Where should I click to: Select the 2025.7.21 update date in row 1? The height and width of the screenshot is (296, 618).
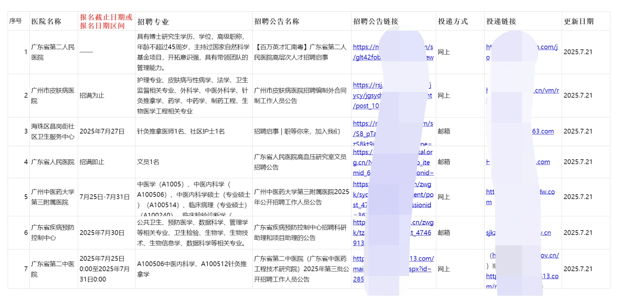pyautogui.click(x=586, y=52)
